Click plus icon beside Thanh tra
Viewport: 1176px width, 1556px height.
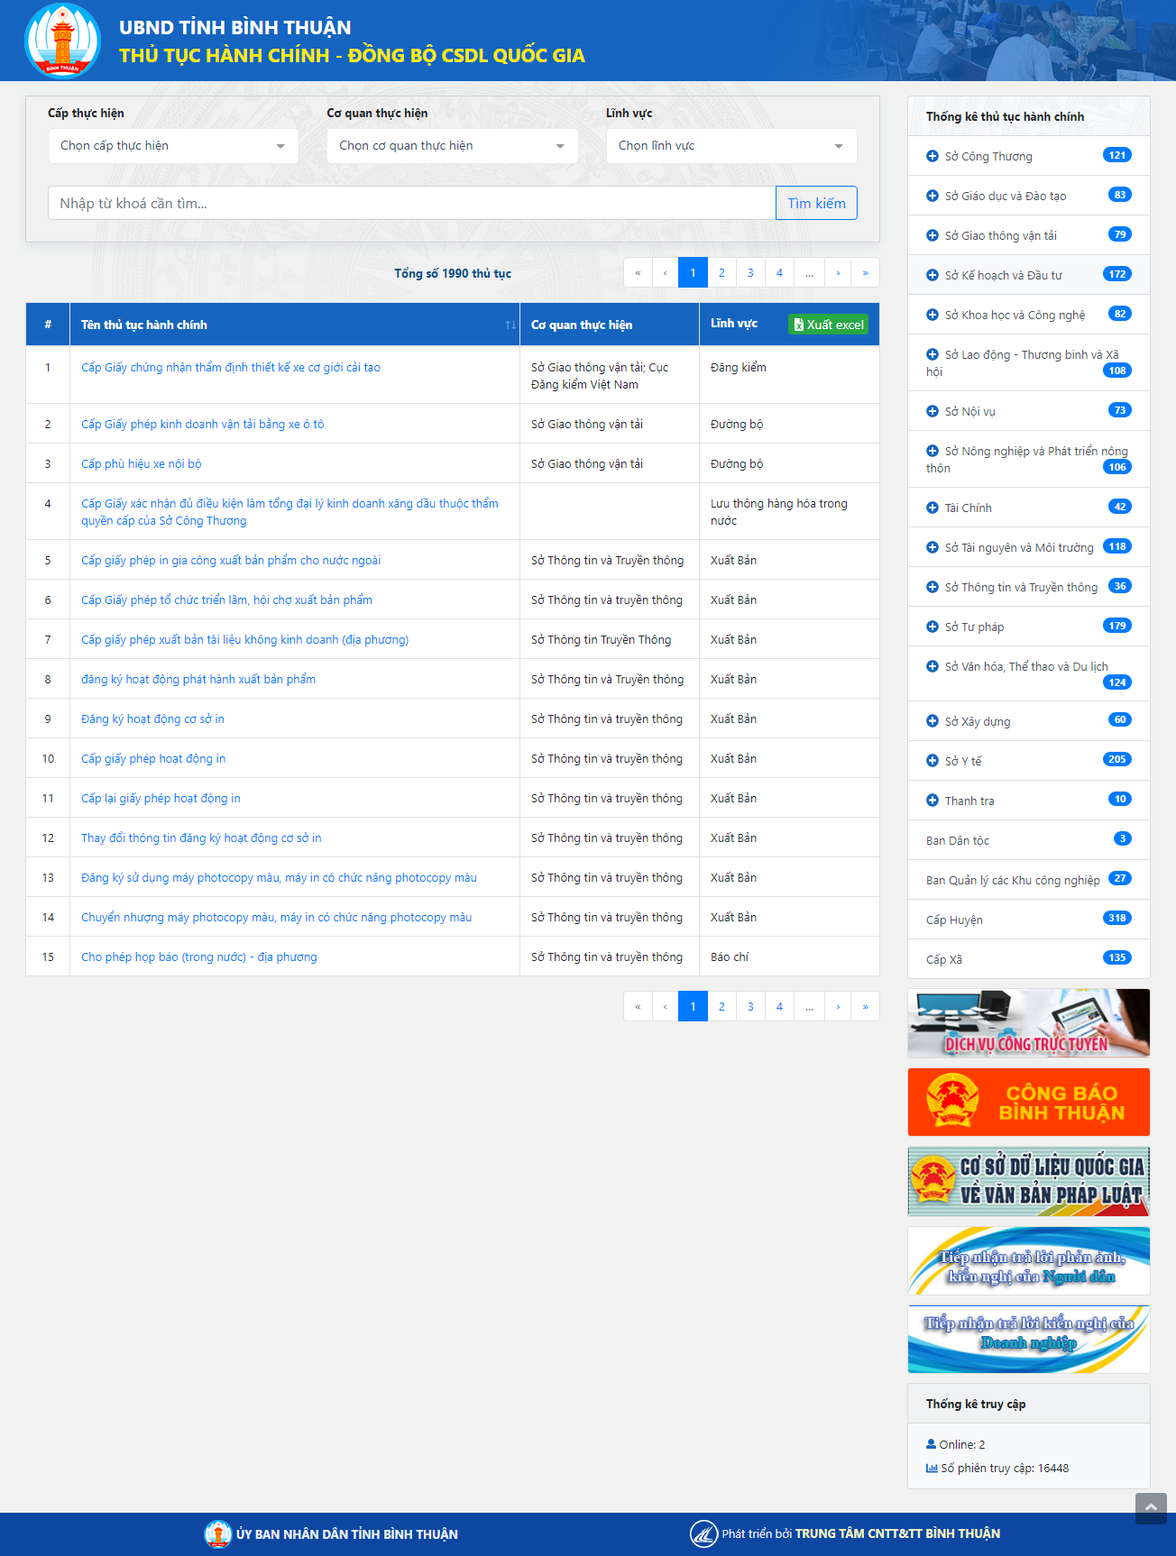tap(933, 801)
